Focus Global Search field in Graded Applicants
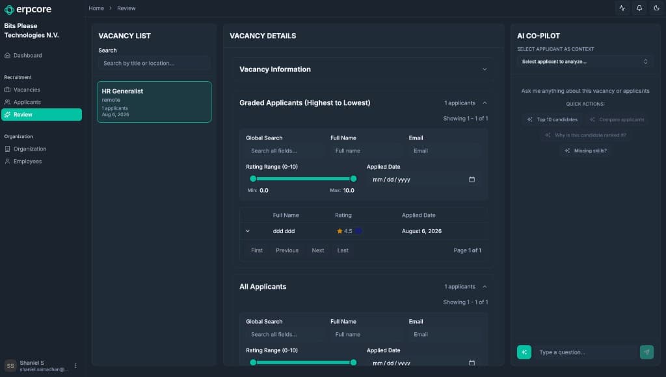This screenshot has height=377, width=666. [x=285, y=151]
